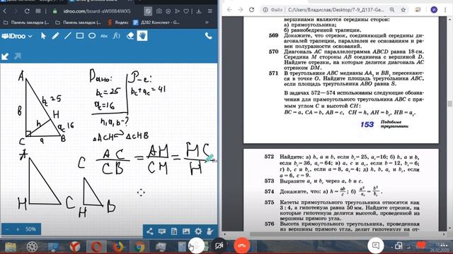The image size is (453, 254).
Task: Take a snapshot with Opera camera icon
Action: [x=159, y=11]
